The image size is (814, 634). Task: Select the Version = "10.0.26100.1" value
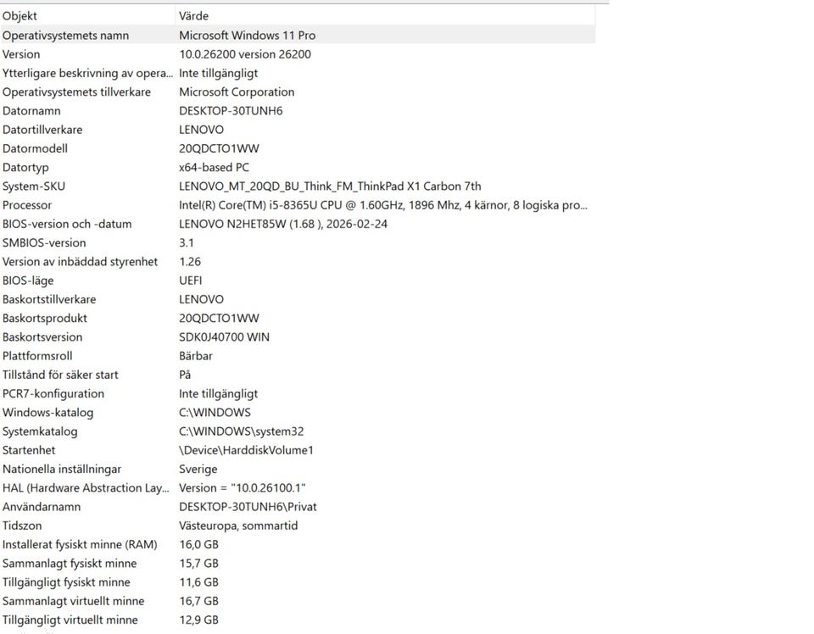(242, 487)
